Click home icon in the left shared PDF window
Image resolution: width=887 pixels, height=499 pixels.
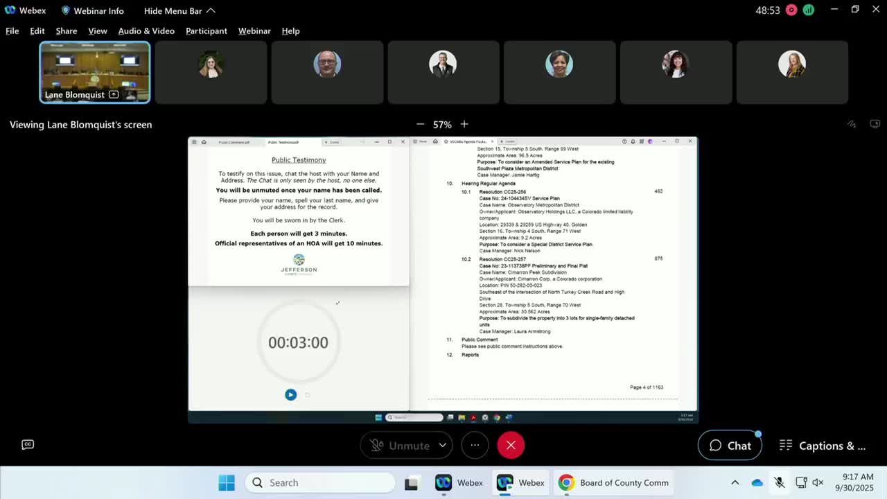pos(204,142)
